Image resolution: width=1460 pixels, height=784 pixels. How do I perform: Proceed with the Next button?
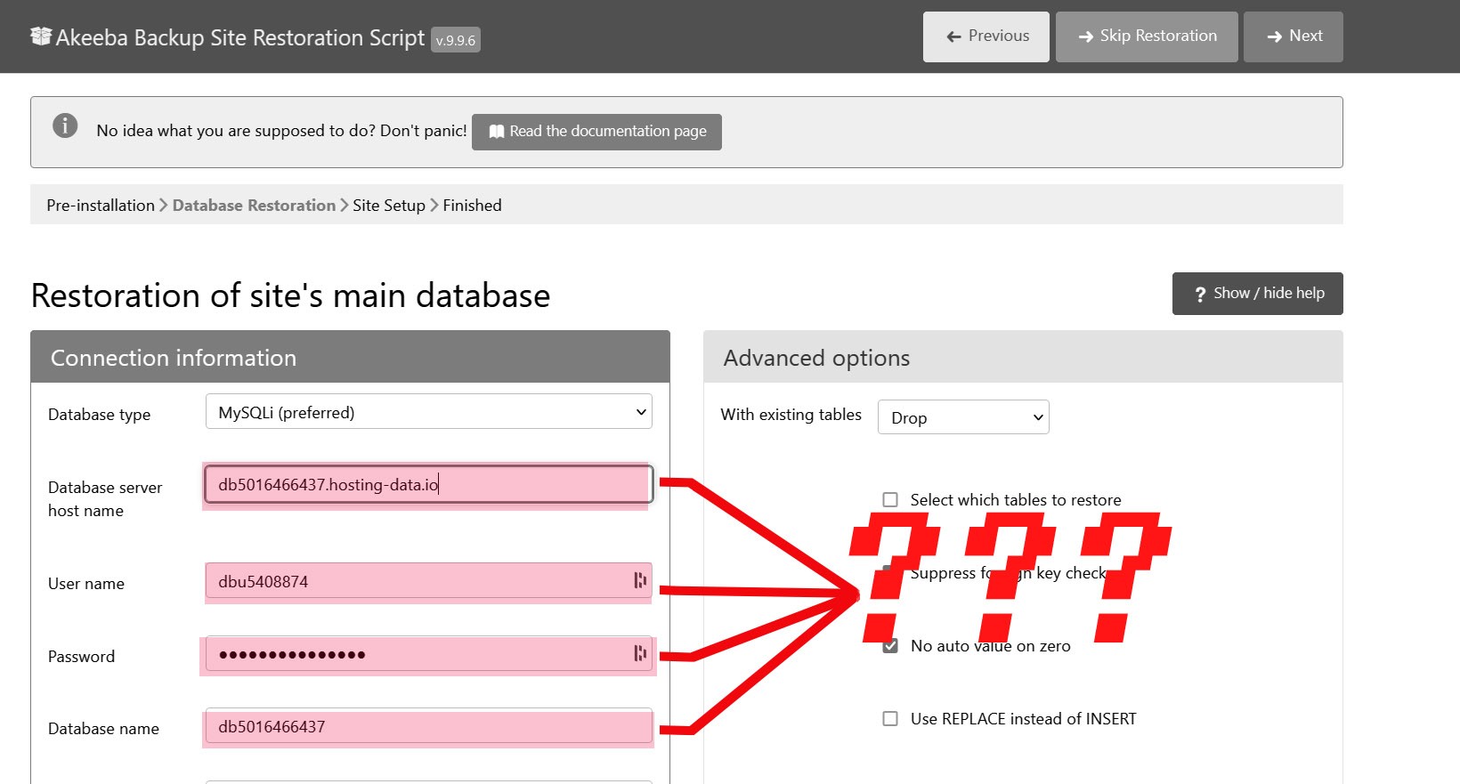pyautogui.click(x=1294, y=36)
